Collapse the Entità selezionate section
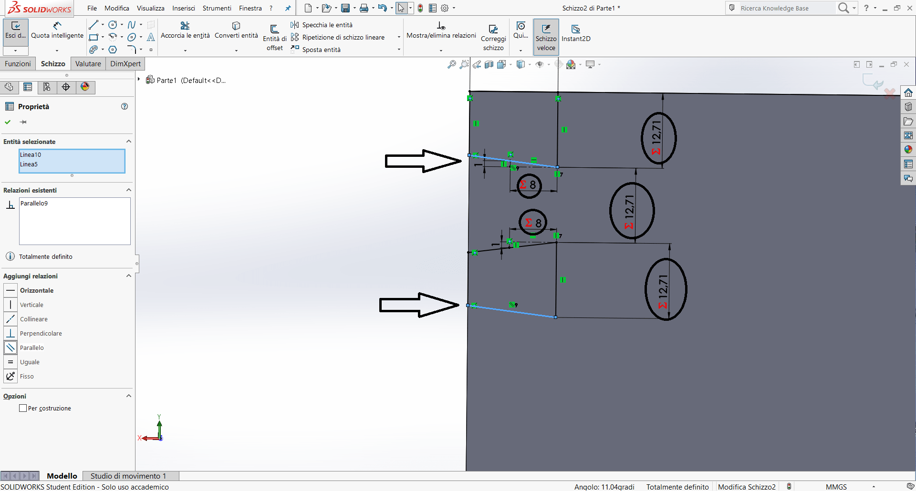 [x=128, y=141]
